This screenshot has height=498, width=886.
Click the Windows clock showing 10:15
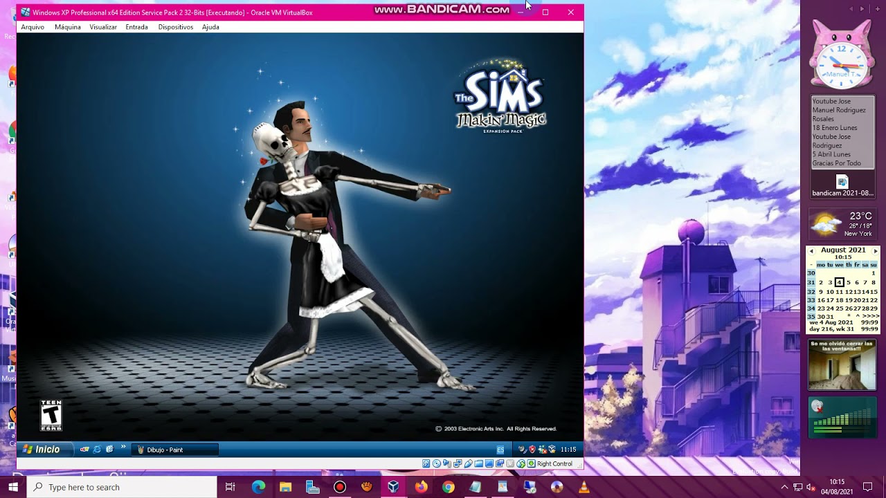pyautogui.click(x=837, y=487)
